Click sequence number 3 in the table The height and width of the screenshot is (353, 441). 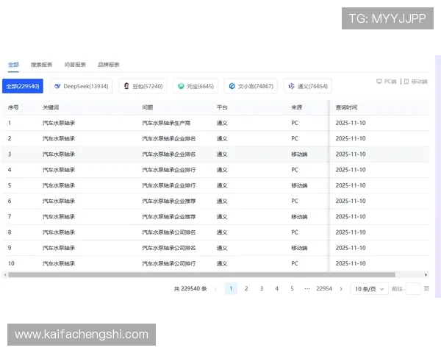pyautogui.click(x=10, y=154)
